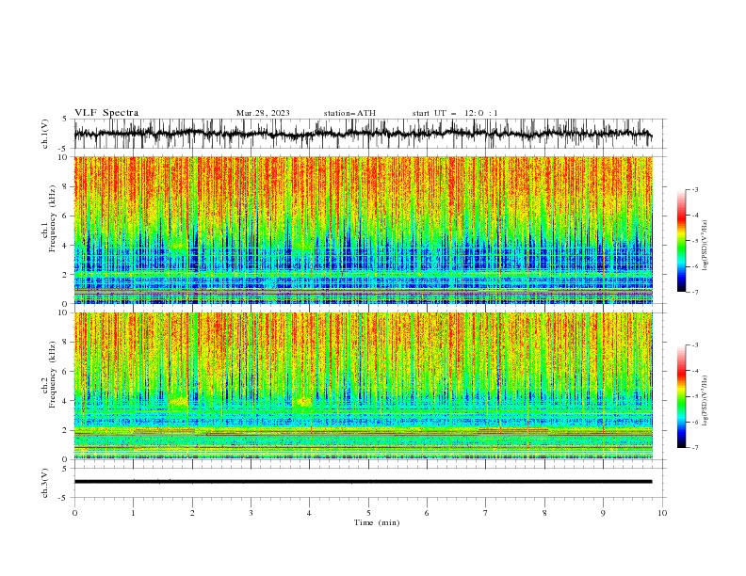Click the ch.2 "Frequency (kHz)" axis label
This screenshot has height=576, width=746.
tap(53, 375)
